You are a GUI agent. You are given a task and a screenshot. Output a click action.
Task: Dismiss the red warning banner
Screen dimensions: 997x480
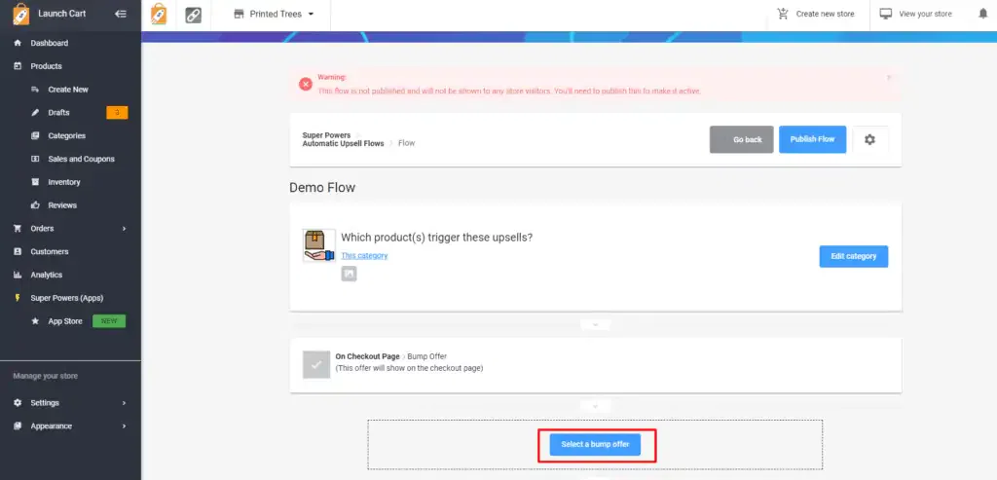tap(889, 77)
